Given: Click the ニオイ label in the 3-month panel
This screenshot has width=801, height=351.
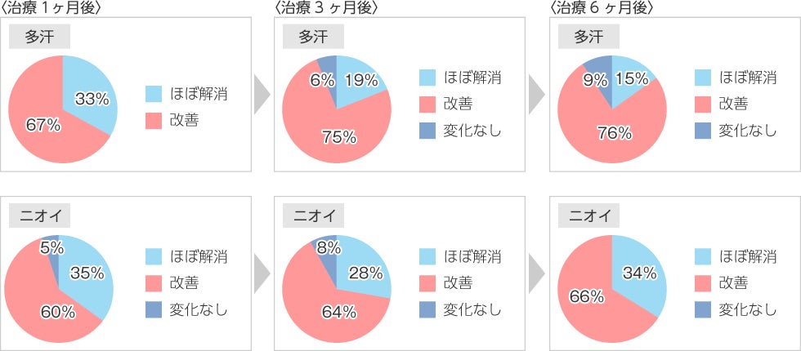Looking at the screenshot, I should point(314,215).
